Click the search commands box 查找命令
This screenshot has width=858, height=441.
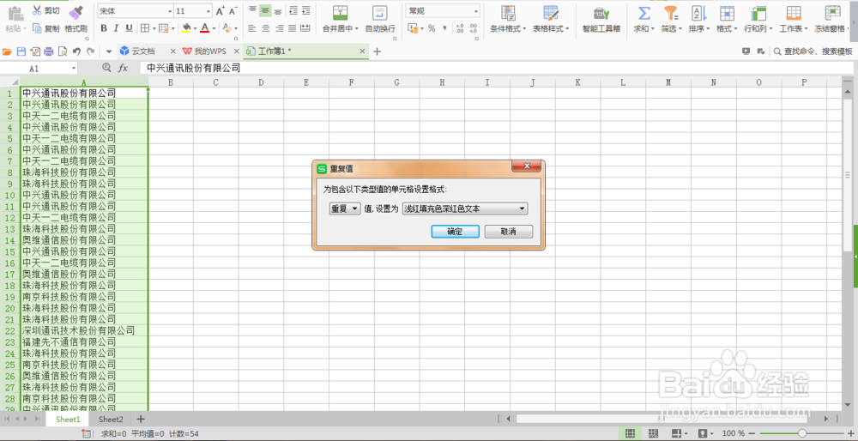[x=813, y=51]
